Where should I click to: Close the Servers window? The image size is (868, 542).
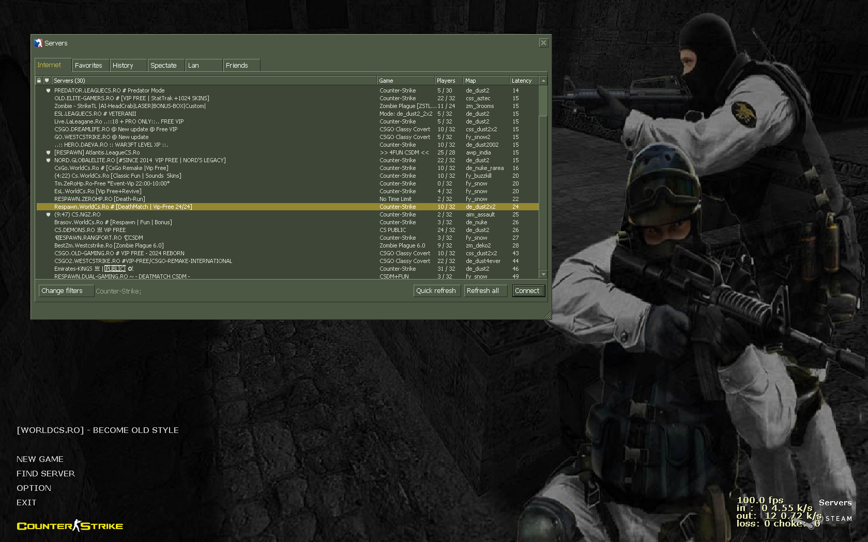543,43
